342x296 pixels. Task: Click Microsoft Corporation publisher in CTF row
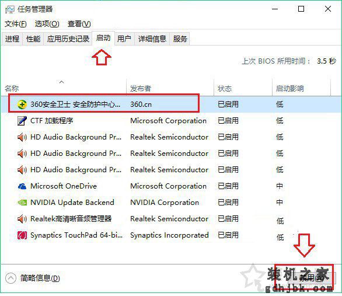click(x=169, y=121)
